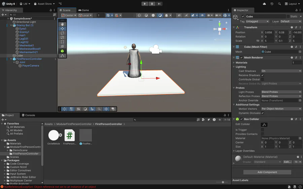Open the Layout menu
303x189 pixels.
pyautogui.click(x=292, y=4)
